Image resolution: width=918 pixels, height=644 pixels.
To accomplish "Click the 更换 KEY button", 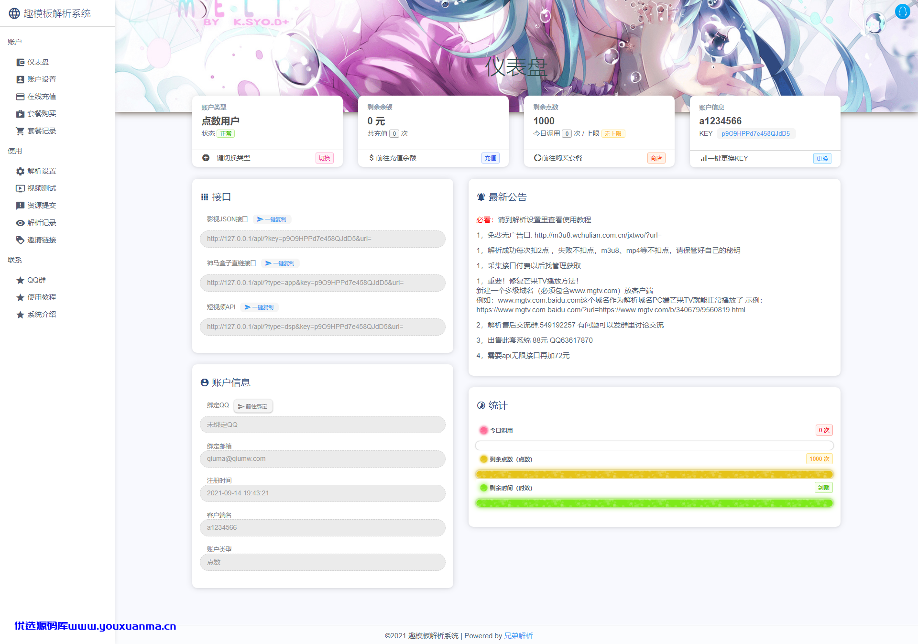I will [822, 159].
